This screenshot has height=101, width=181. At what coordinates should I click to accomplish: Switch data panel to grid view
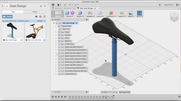coord(40,17)
